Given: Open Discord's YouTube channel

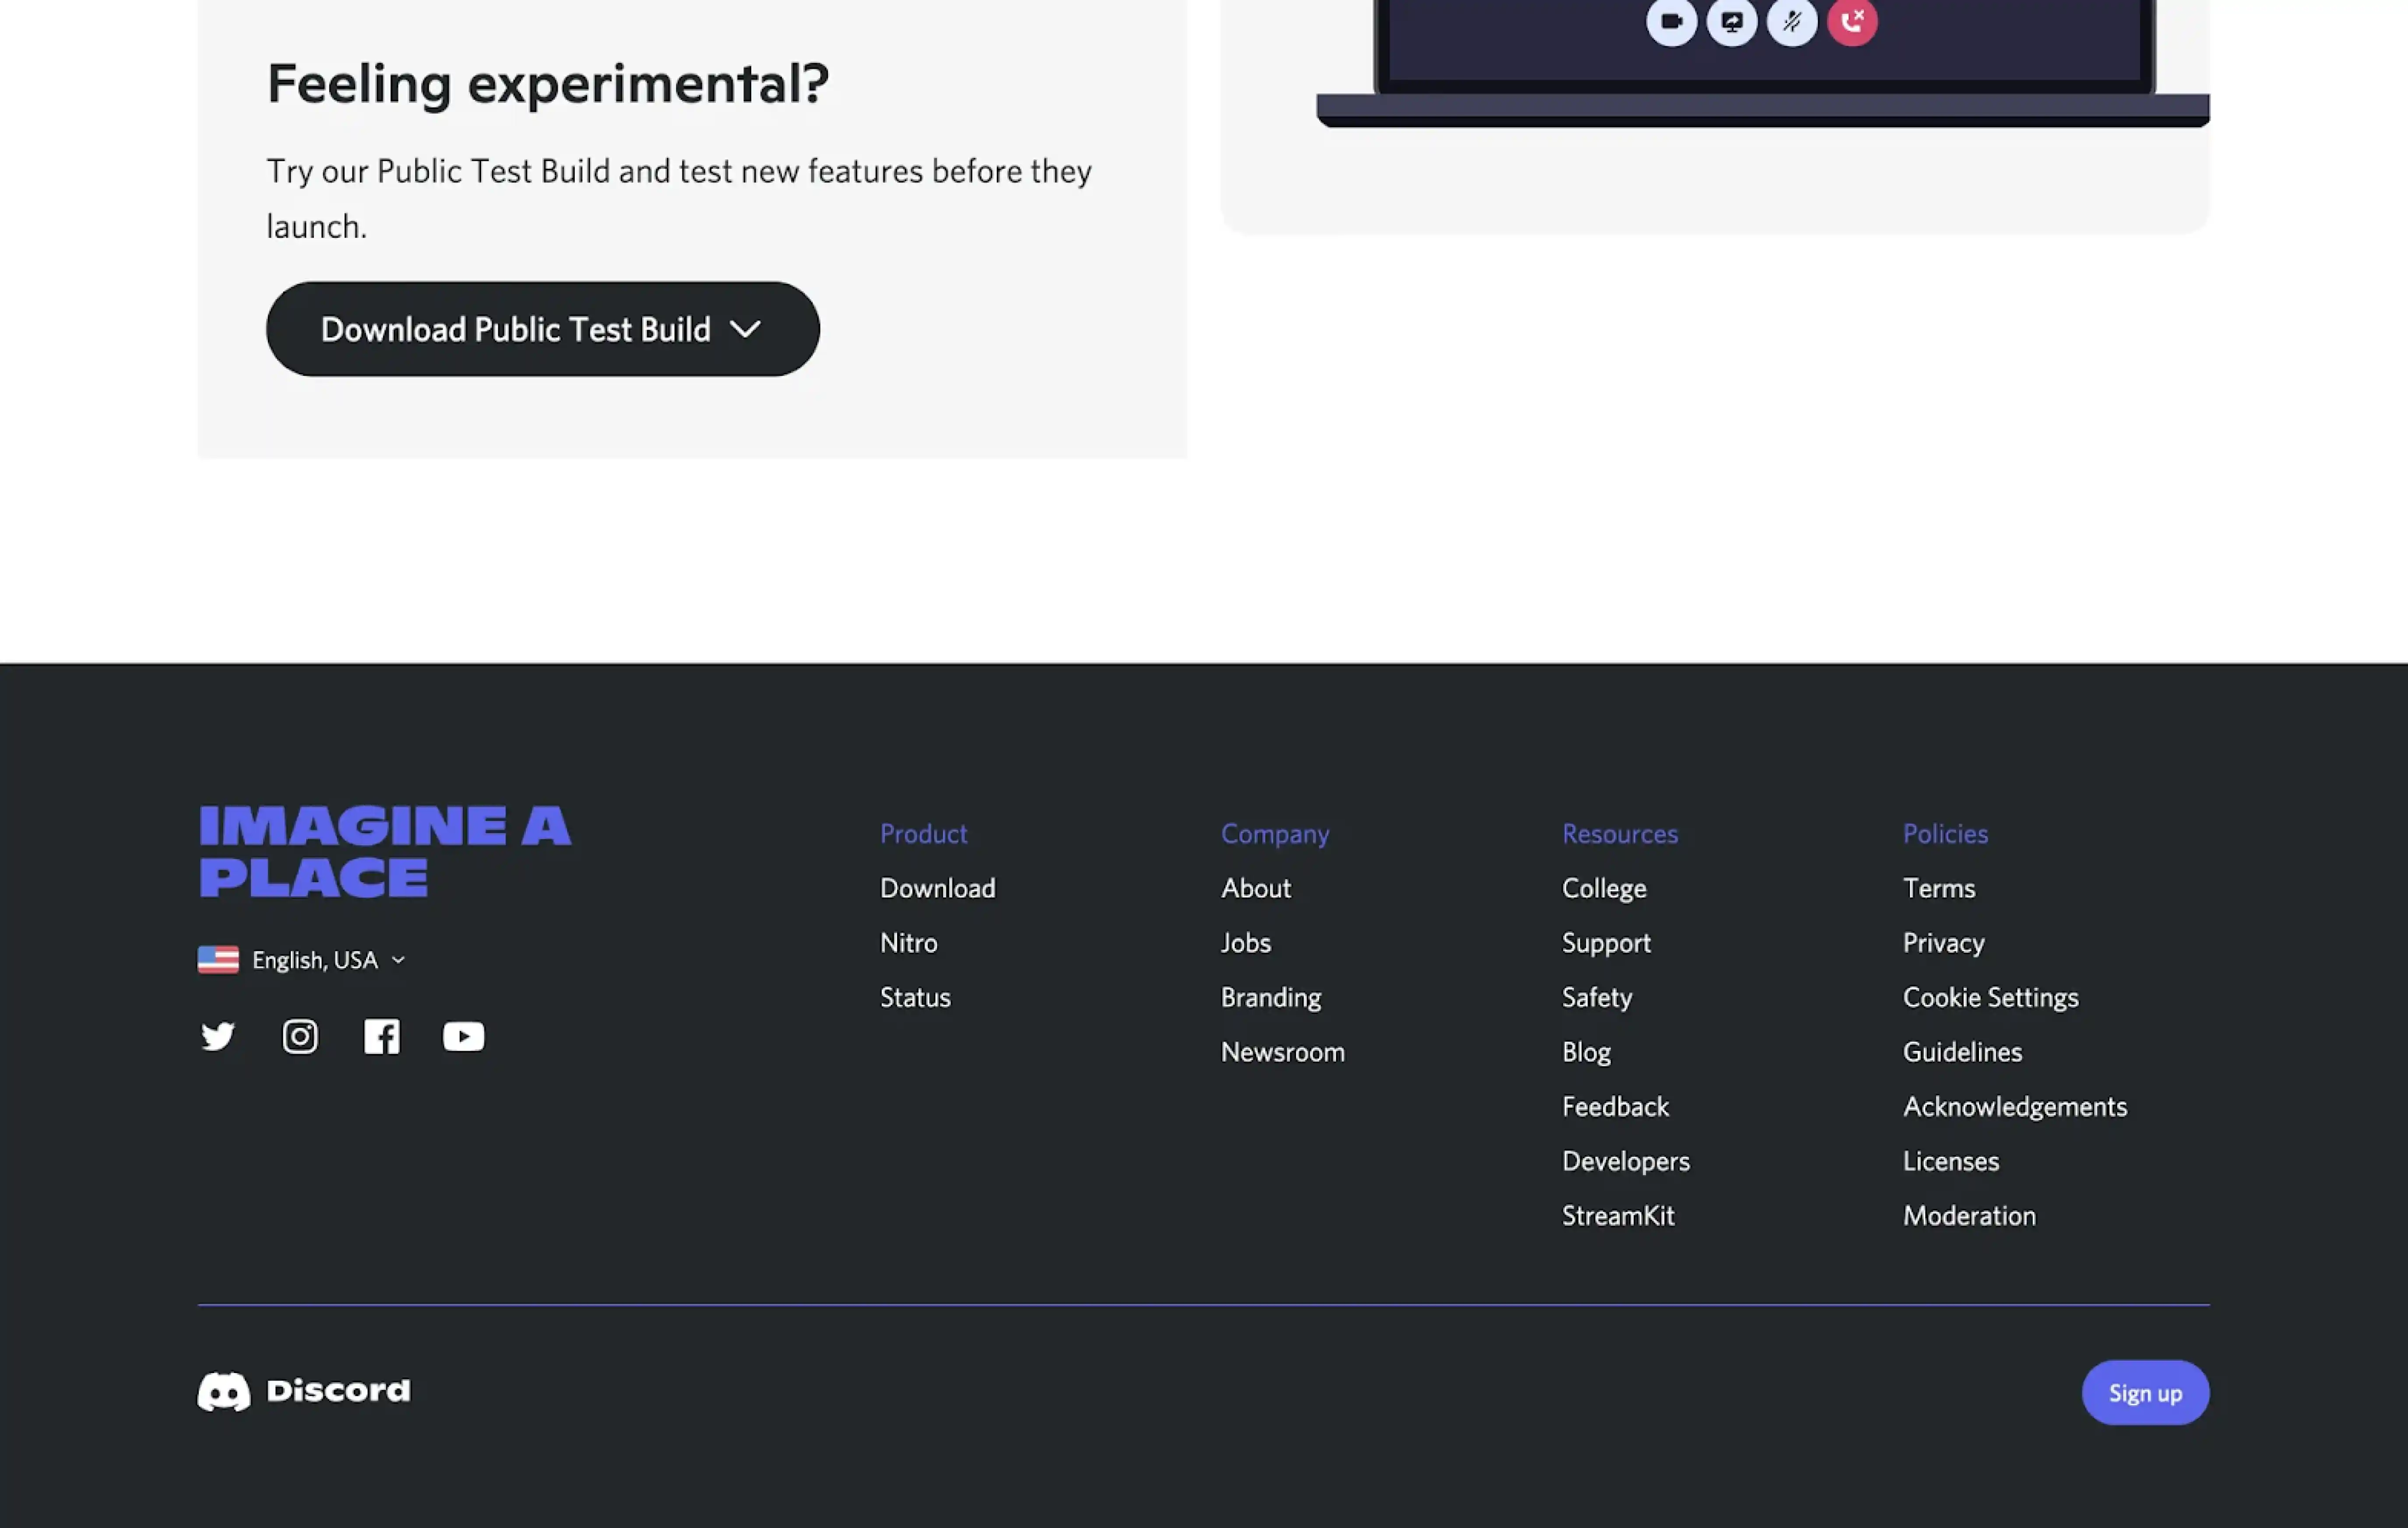Looking at the screenshot, I should point(463,1036).
